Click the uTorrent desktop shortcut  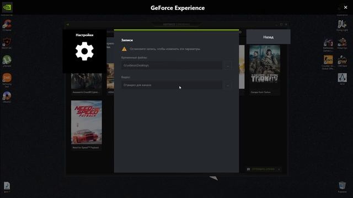pos(7,61)
